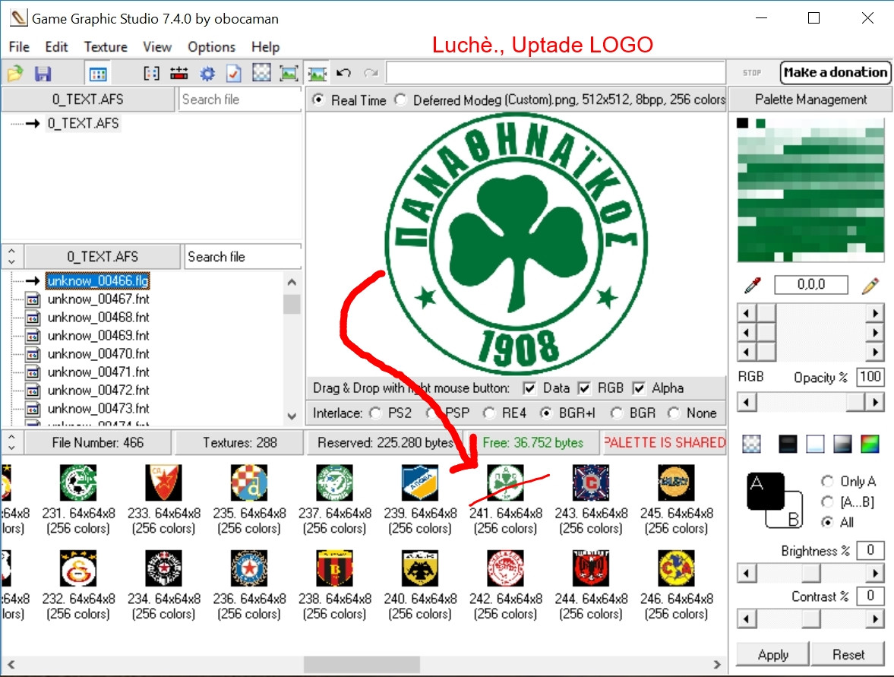Image resolution: width=894 pixels, height=677 pixels.
Task: Click the fit-image-to-frame toolbar icon
Action: click(289, 73)
